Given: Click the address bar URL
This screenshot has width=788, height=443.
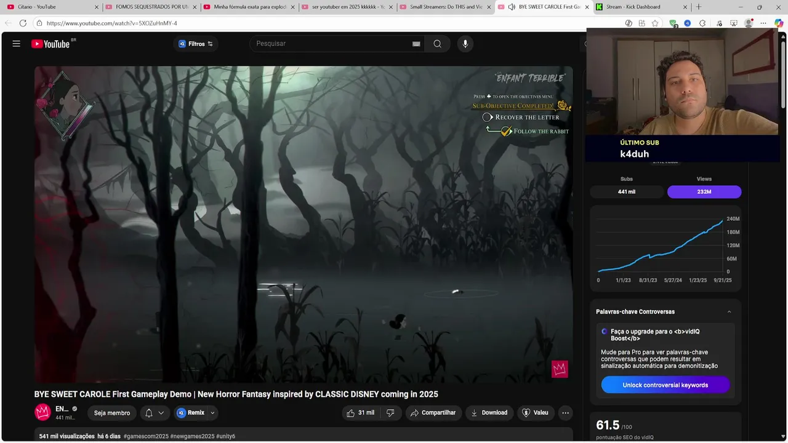Looking at the screenshot, I should click(111, 23).
